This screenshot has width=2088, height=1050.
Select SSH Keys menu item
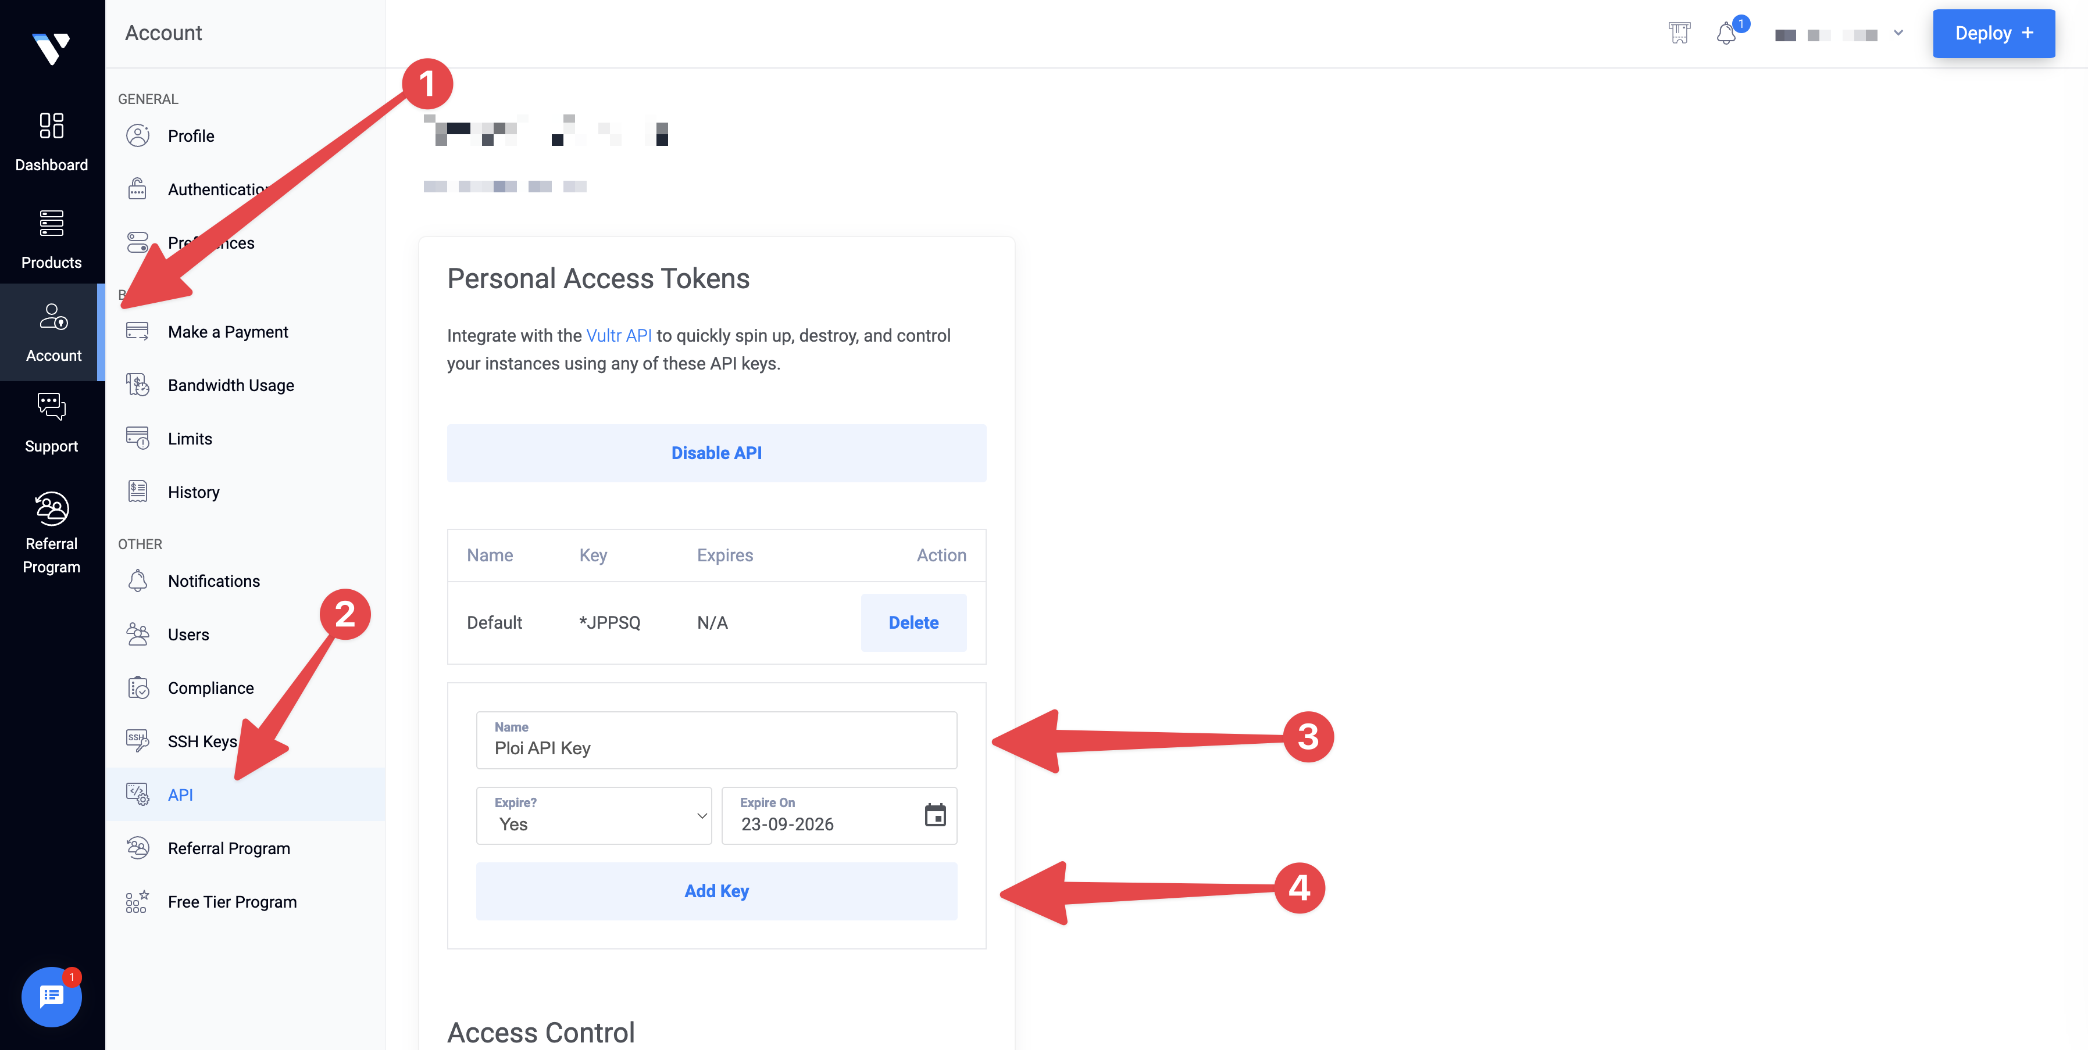(202, 741)
